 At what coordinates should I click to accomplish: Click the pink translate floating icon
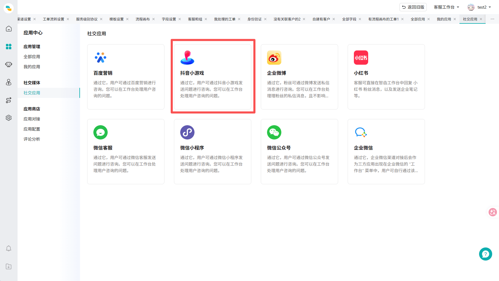(493, 212)
